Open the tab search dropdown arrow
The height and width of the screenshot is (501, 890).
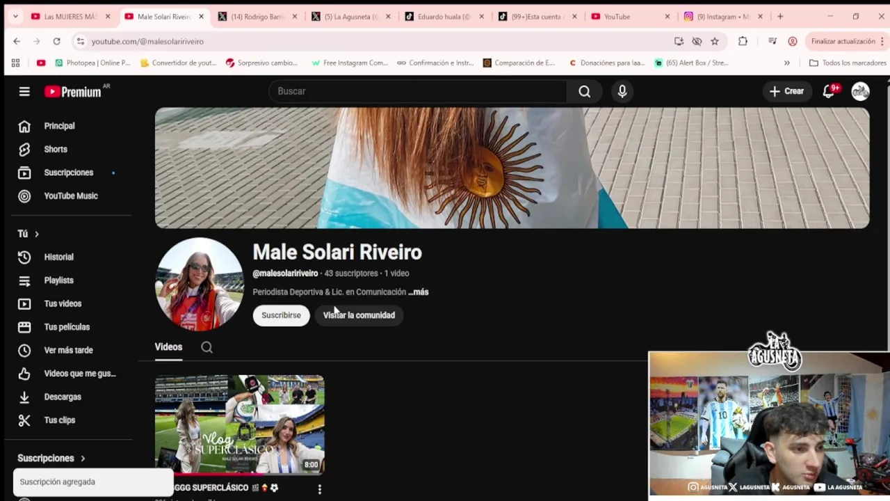pos(15,16)
